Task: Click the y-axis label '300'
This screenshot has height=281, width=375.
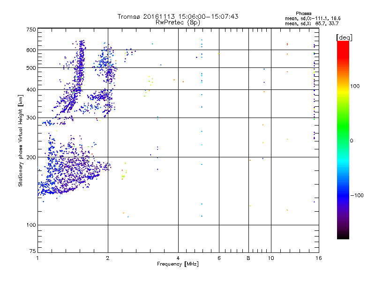Action: (x=31, y=118)
